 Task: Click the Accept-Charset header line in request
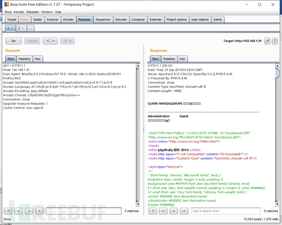[42, 95]
